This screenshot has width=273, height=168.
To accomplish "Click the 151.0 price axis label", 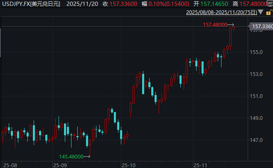I will point(256,96).
